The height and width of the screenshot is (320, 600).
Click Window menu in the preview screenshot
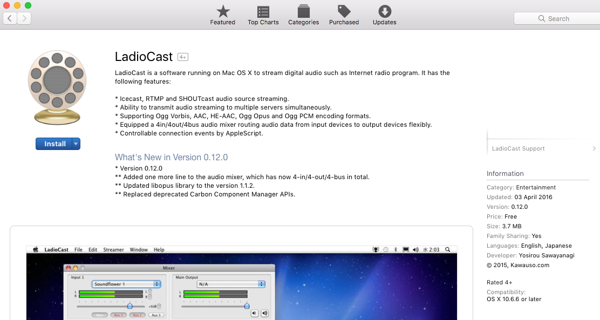139,249
